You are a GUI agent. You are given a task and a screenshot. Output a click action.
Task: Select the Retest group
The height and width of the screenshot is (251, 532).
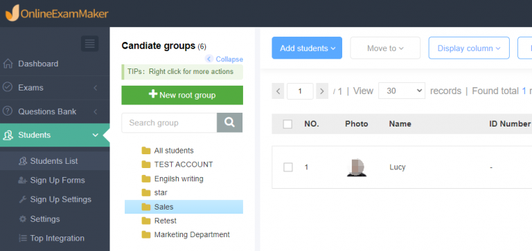166,221
